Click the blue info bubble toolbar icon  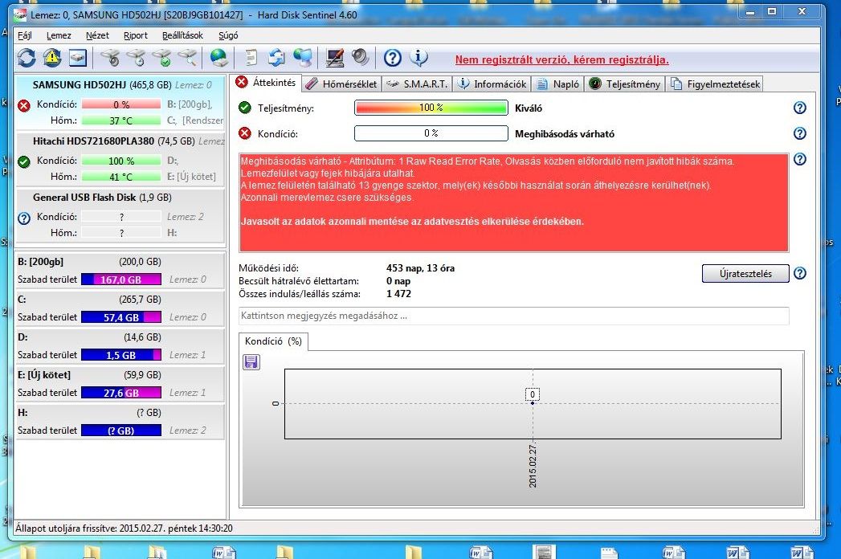pyautogui.click(x=418, y=57)
